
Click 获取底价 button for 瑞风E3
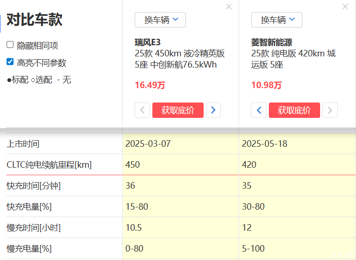pos(178,110)
